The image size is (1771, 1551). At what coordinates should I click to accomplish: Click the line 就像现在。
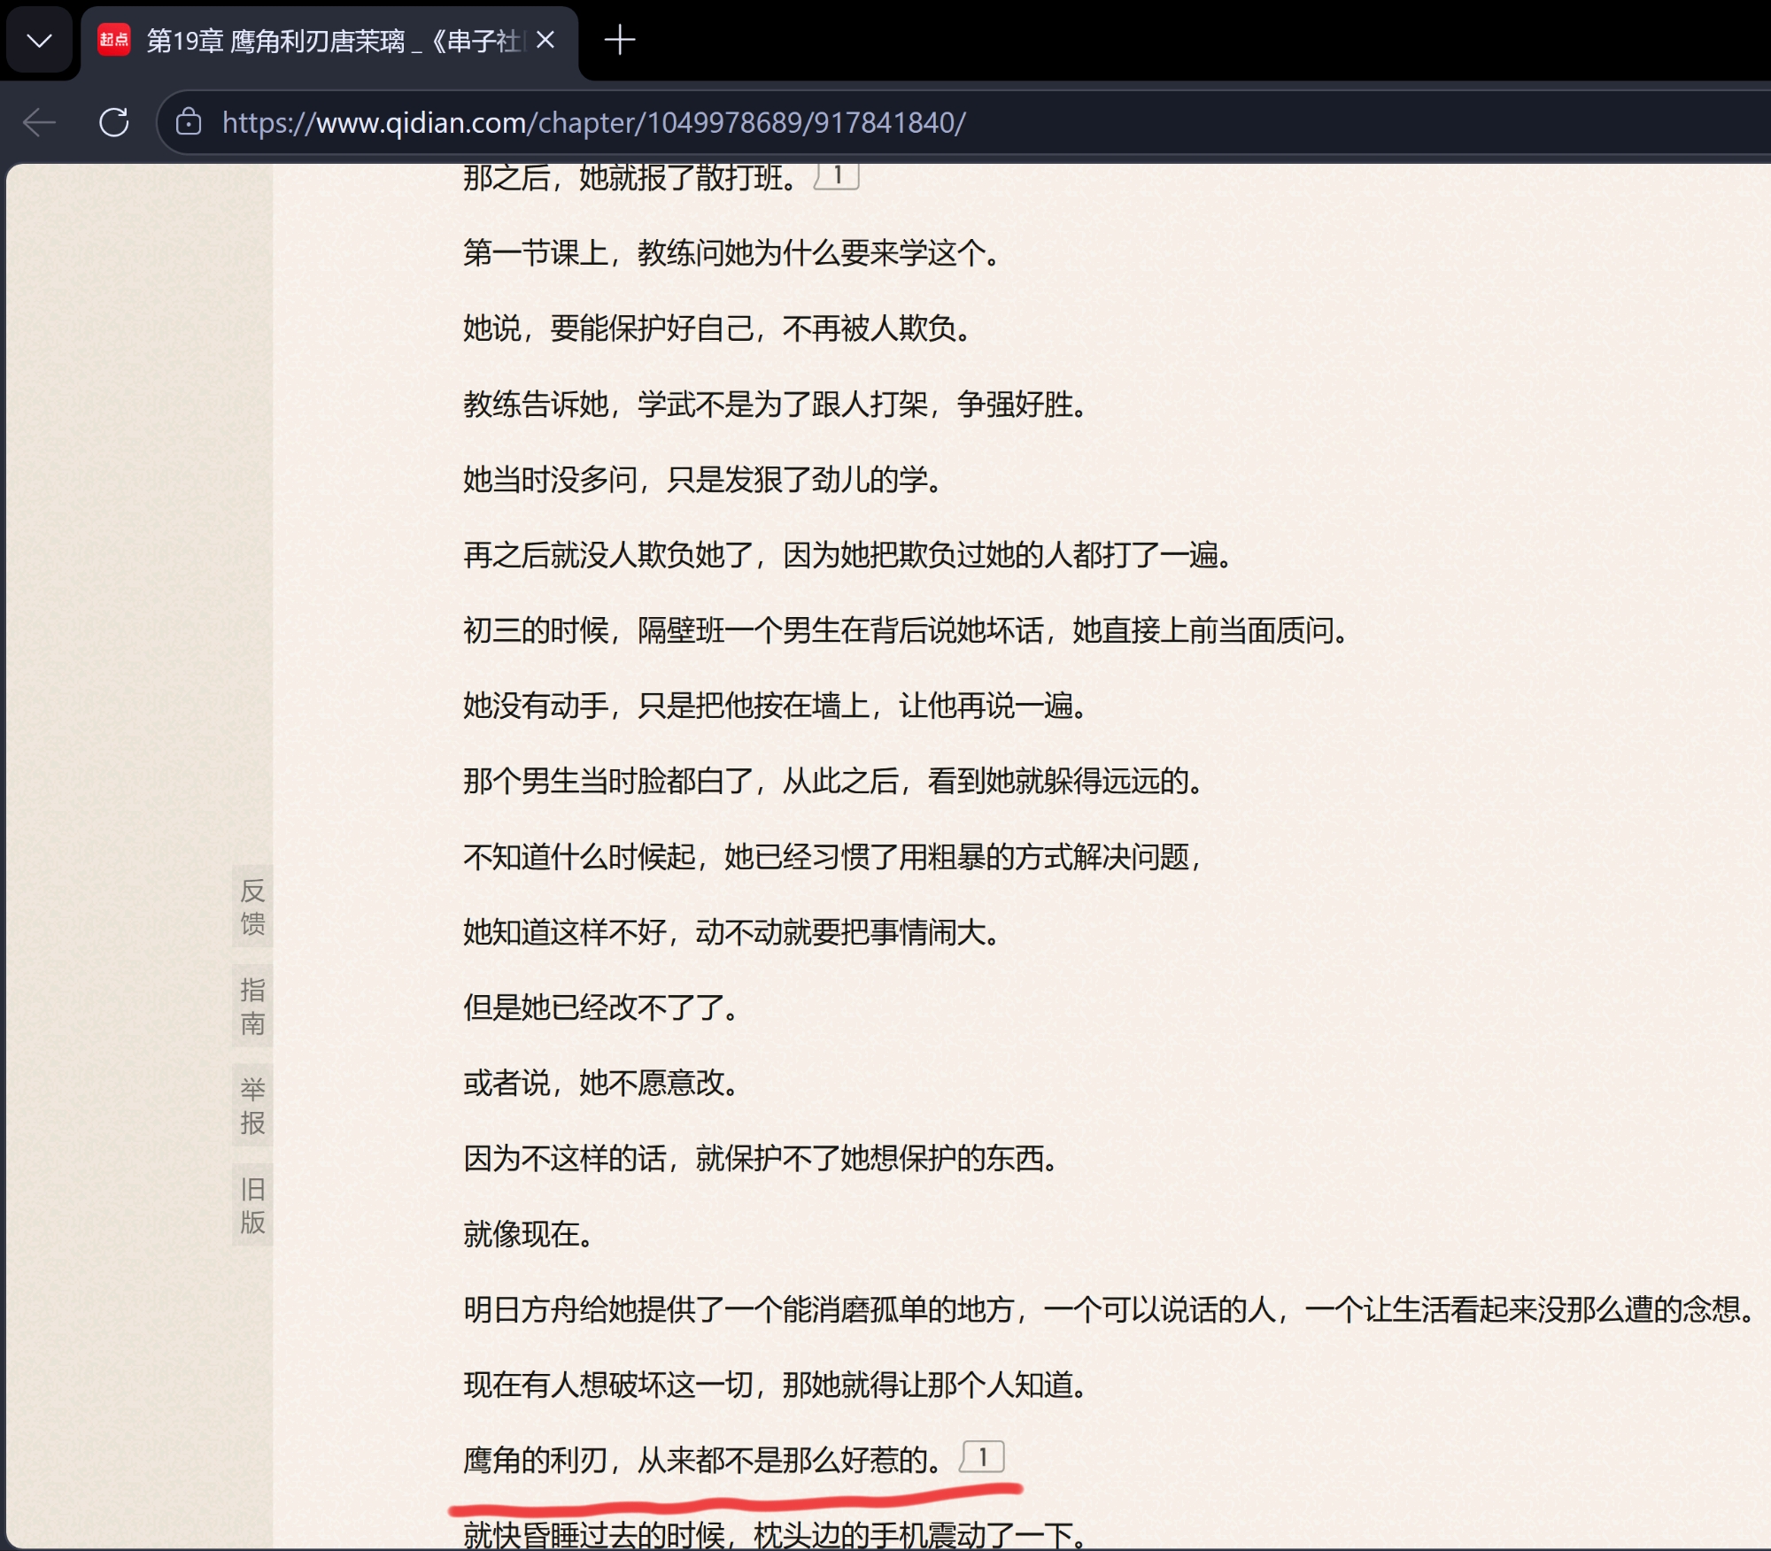[530, 1233]
